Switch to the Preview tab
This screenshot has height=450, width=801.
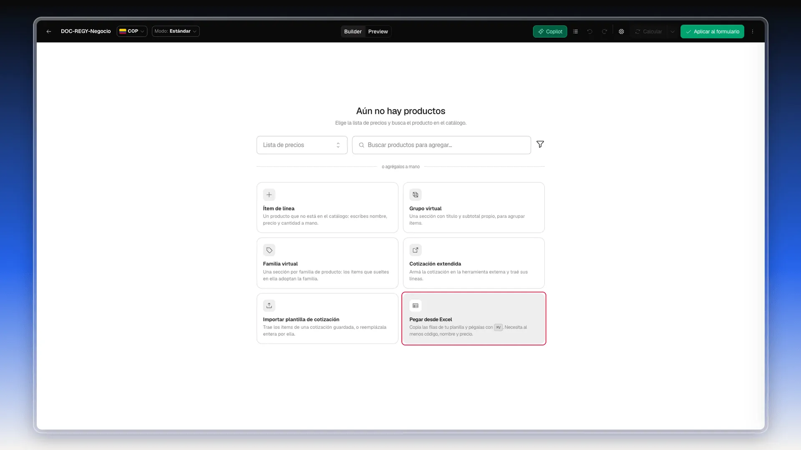pos(378,32)
